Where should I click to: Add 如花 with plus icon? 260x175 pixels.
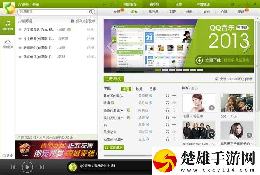pos(174,139)
